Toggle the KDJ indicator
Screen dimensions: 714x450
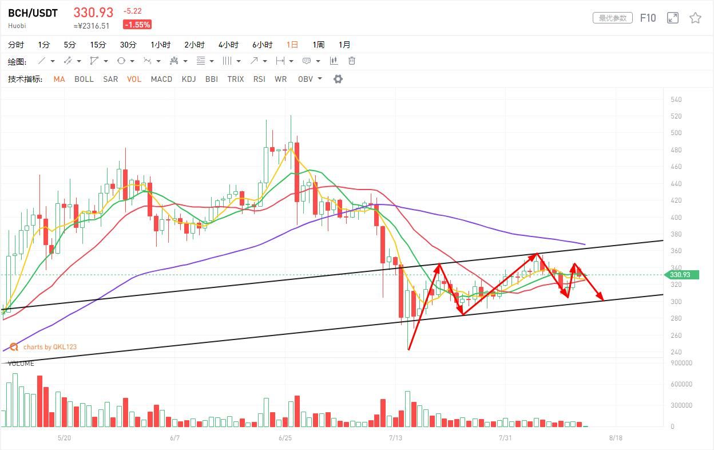point(189,79)
